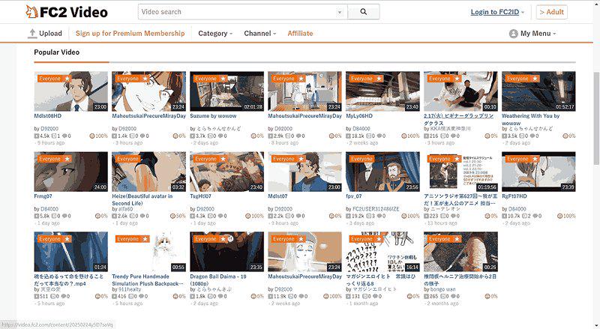The width and height of the screenshot is (600, 329).
Task: Click the Adult button
Action: click(551, 12)
